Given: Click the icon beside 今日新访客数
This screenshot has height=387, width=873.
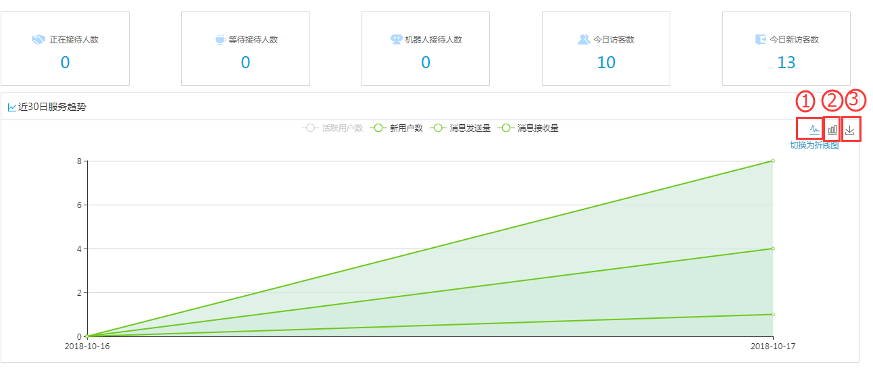Looking at the screenshot, I should [761, 40].
